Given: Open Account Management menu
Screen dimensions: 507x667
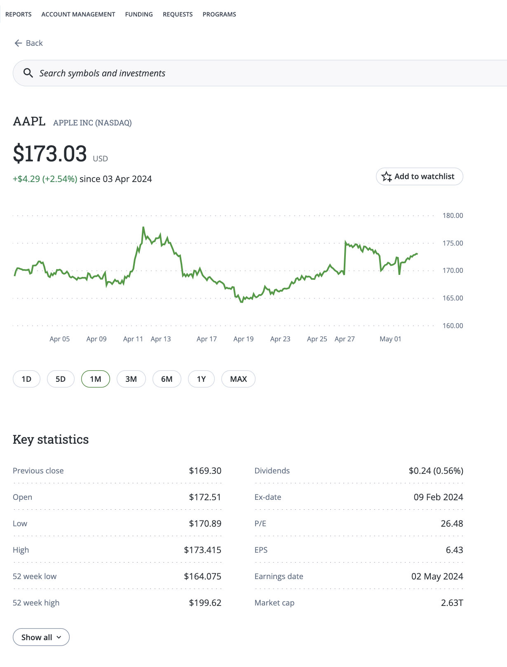Looking at the screenshot, I should [x=78, y=14].
